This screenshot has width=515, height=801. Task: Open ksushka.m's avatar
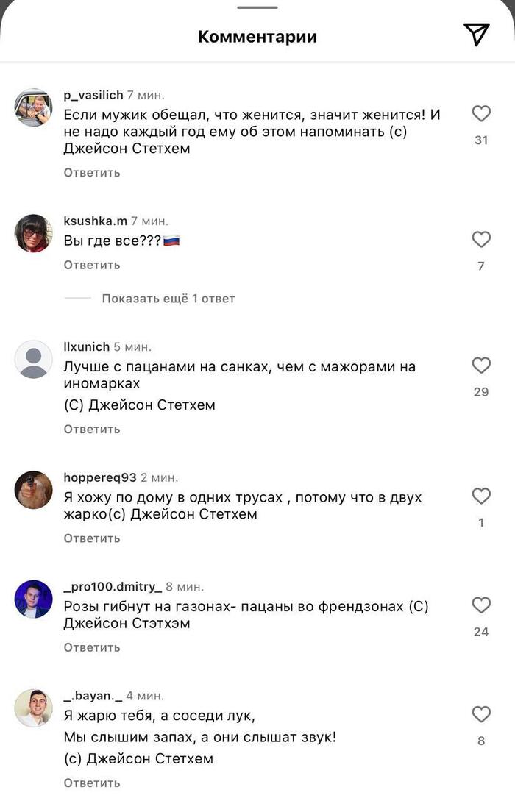(34, 234)
